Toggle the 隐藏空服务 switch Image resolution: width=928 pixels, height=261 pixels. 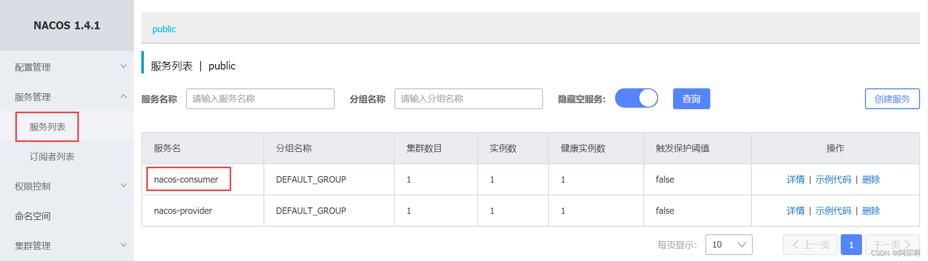[x=636, y=98]
